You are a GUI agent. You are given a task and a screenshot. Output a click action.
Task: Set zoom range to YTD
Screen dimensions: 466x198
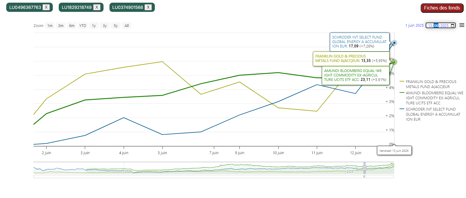pyautogui.click(x=83, y=26)
